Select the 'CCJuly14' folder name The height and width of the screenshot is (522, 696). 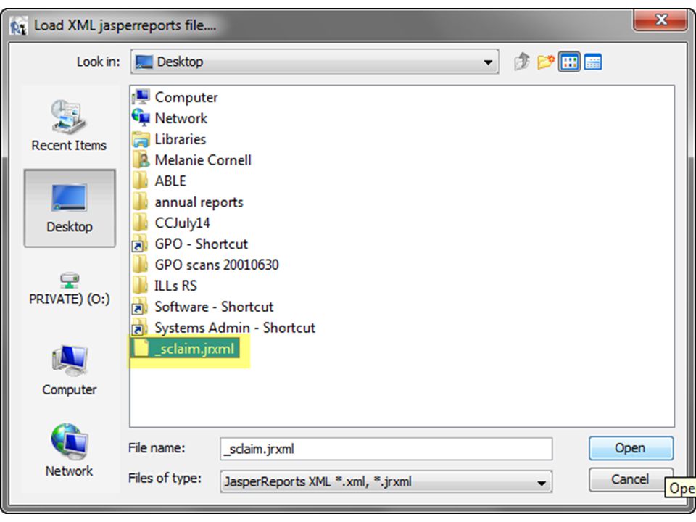point(182,223)
